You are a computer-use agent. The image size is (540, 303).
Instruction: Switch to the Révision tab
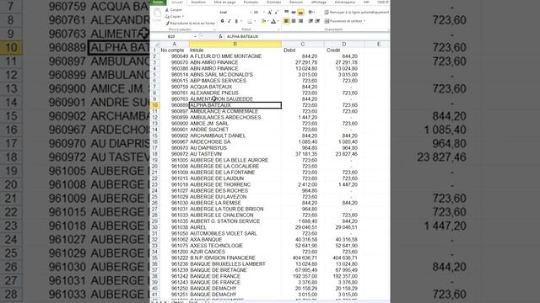296,2
